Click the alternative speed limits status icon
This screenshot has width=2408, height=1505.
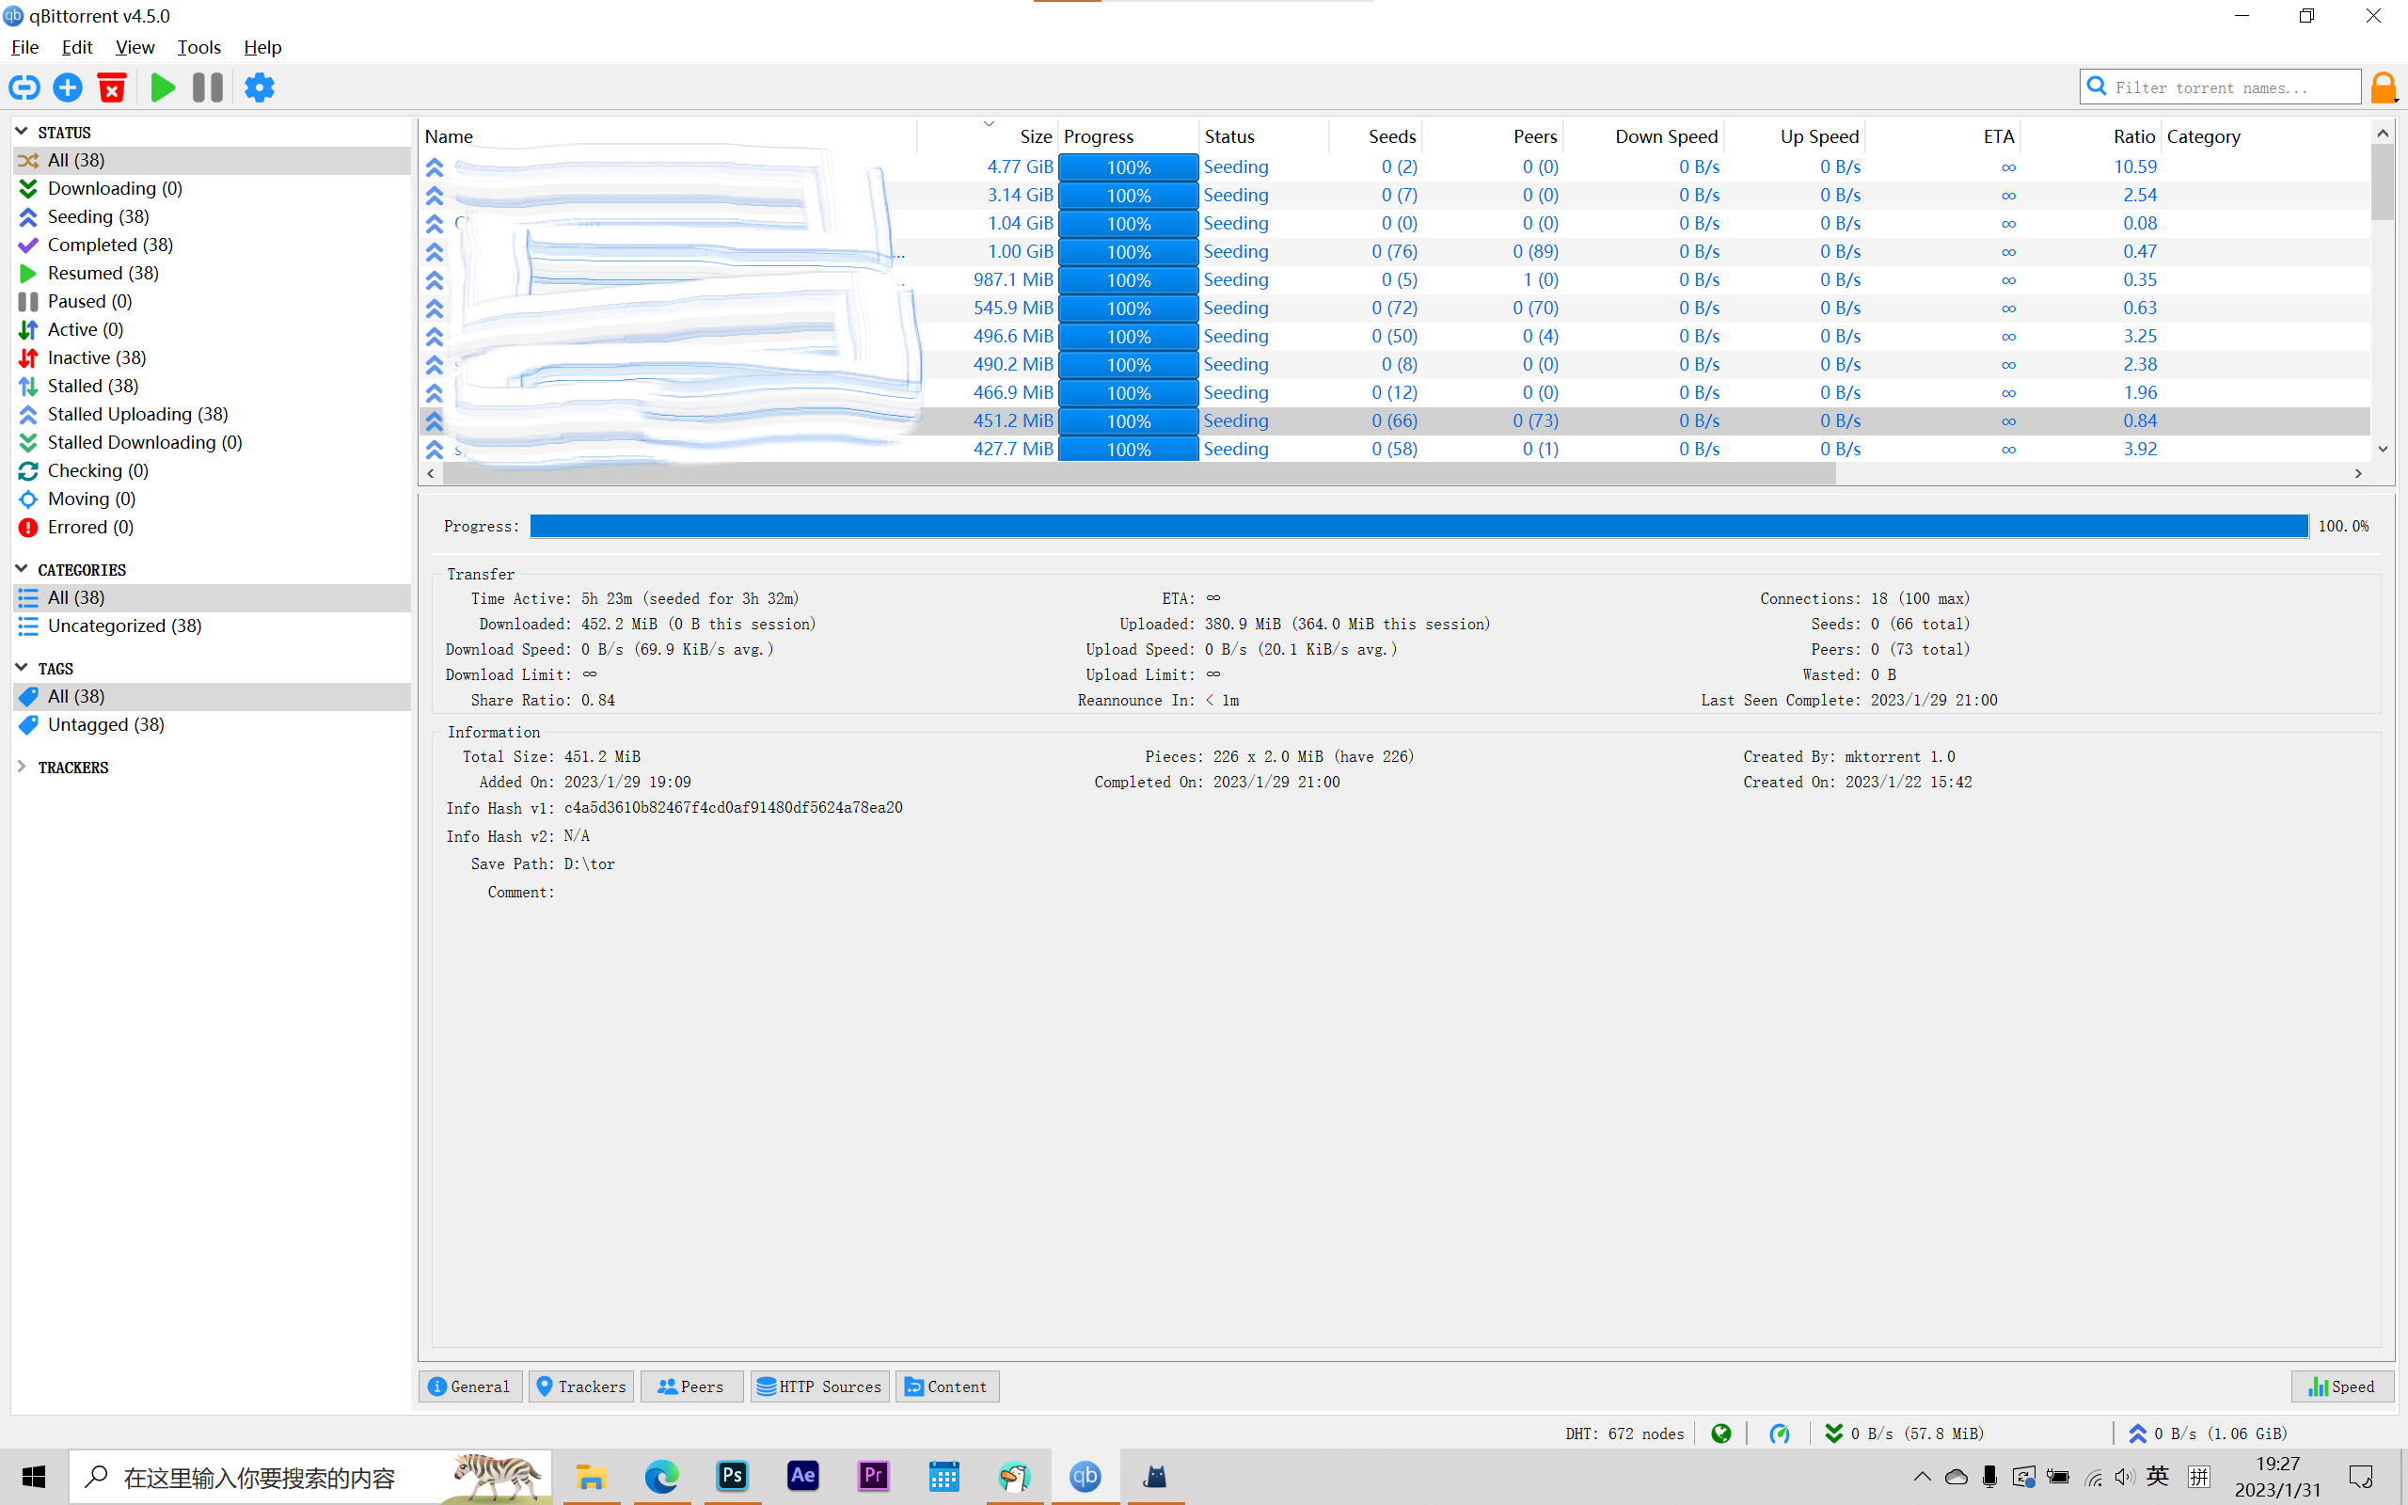[1779, 1434]
